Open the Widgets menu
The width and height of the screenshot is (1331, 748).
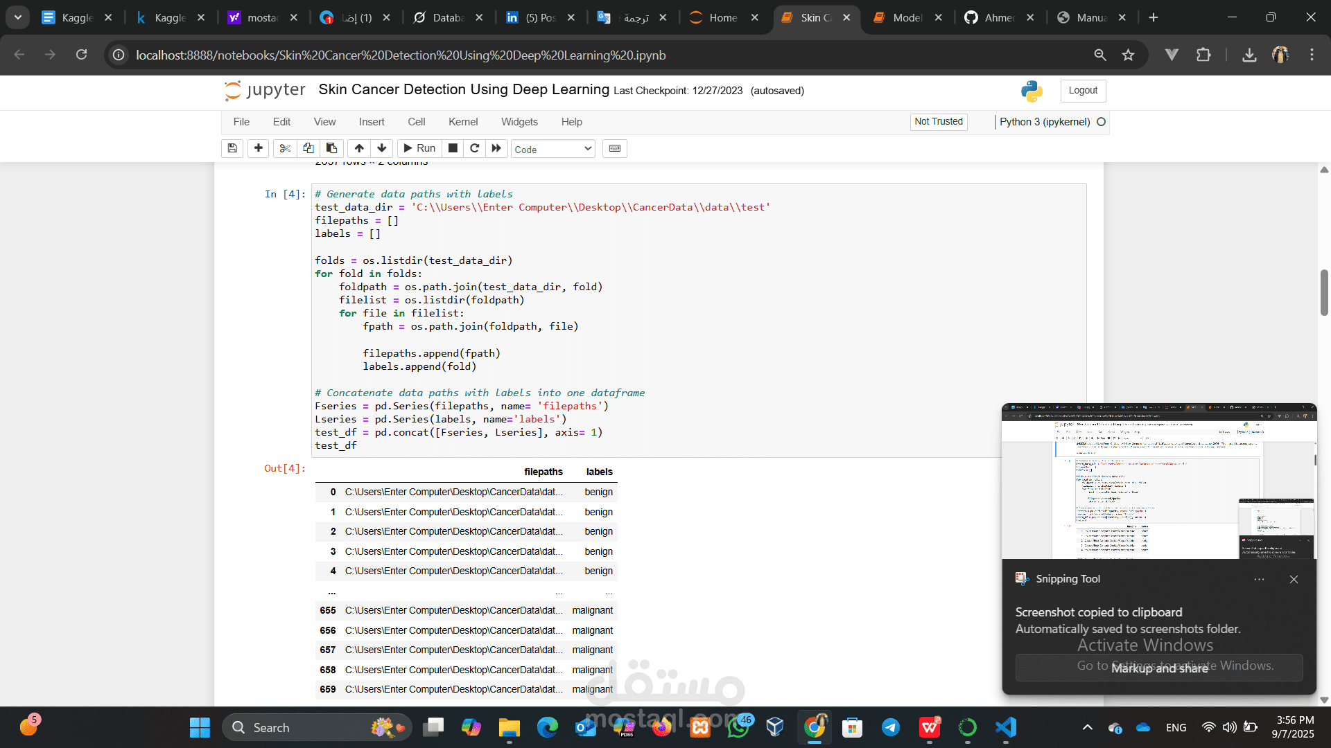519,122
